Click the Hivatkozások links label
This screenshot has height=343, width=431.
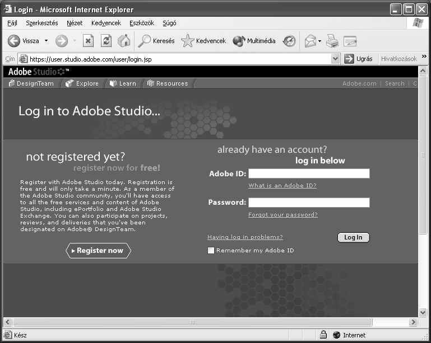(399, 59)
